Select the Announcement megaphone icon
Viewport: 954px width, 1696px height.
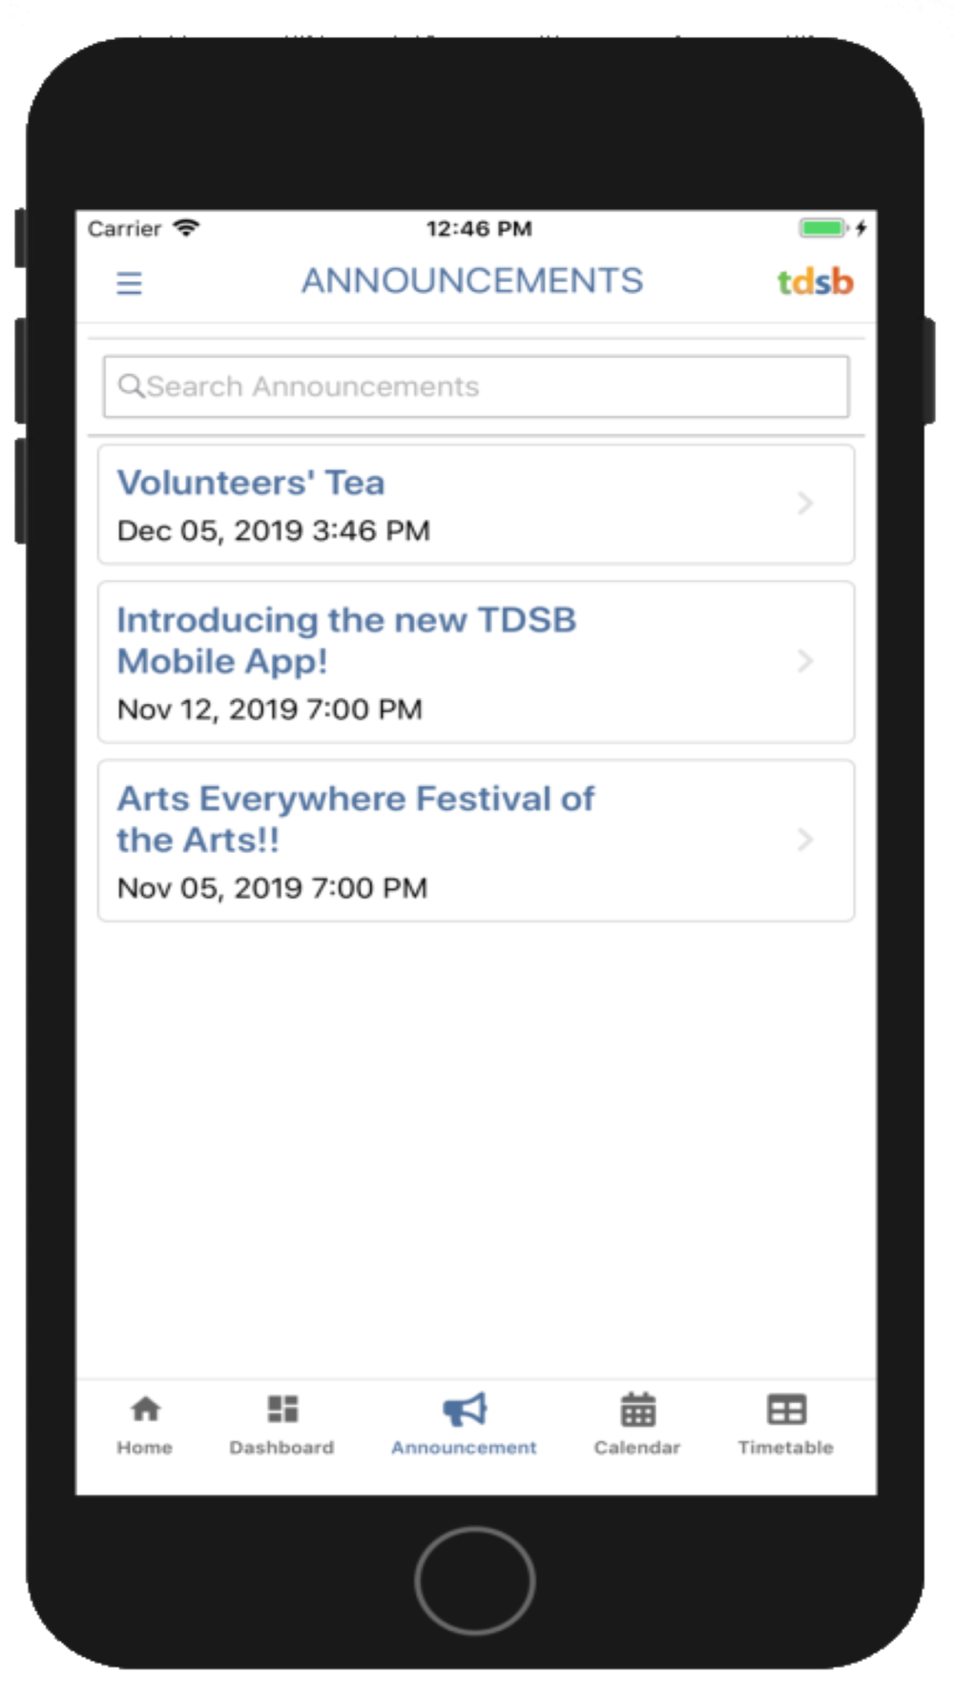(x=465, y=1409)
